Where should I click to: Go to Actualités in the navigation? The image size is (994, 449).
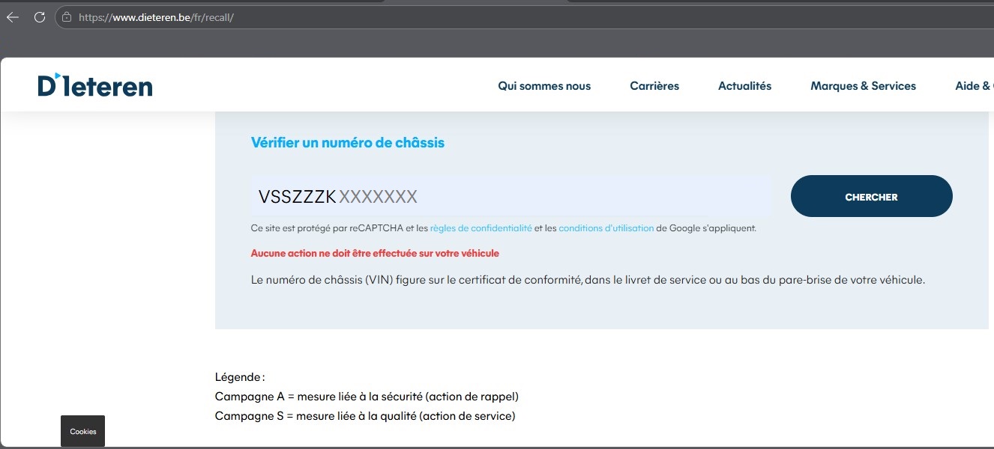744,86
